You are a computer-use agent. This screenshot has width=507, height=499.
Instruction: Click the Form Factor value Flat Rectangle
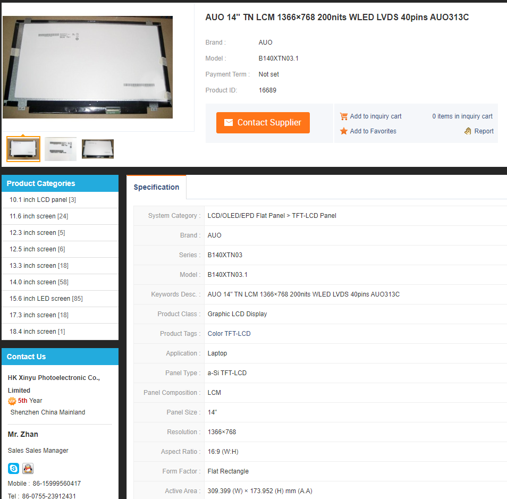tap(228, 471)
